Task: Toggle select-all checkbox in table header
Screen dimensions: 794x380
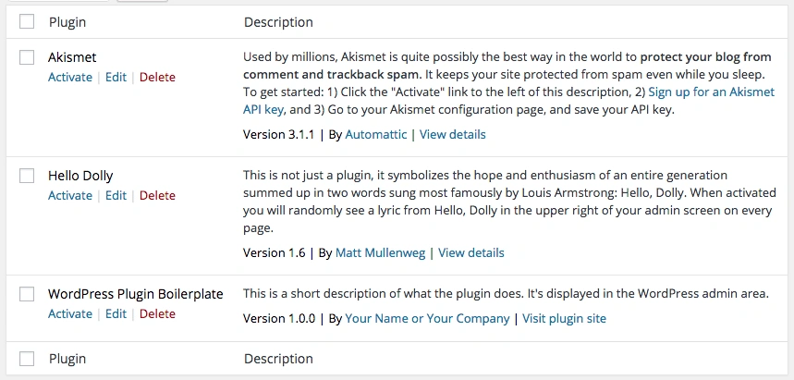Action: pos(27,21)
